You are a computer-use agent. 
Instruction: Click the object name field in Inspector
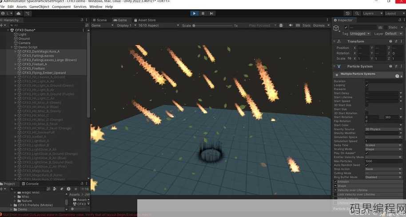pos(362,27)
